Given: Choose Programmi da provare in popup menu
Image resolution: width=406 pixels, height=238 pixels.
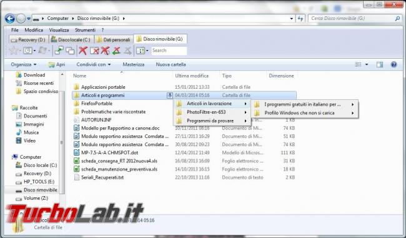Looking at the screenshot, I should click(212, 121).
